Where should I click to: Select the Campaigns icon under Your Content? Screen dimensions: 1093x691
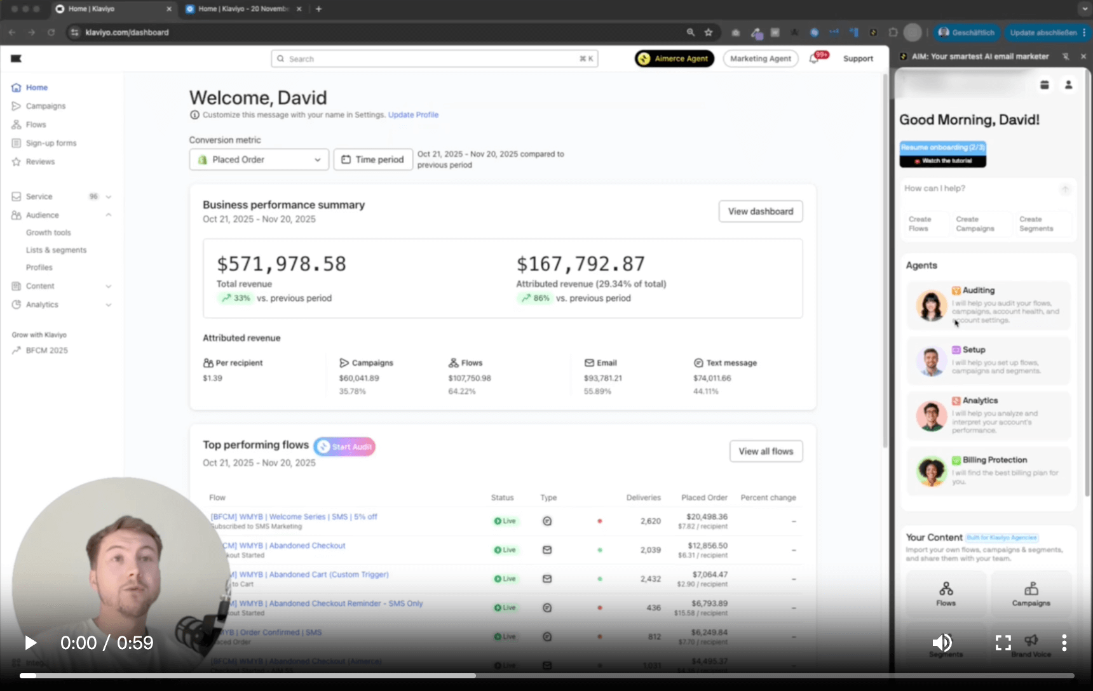[1031, 589]
